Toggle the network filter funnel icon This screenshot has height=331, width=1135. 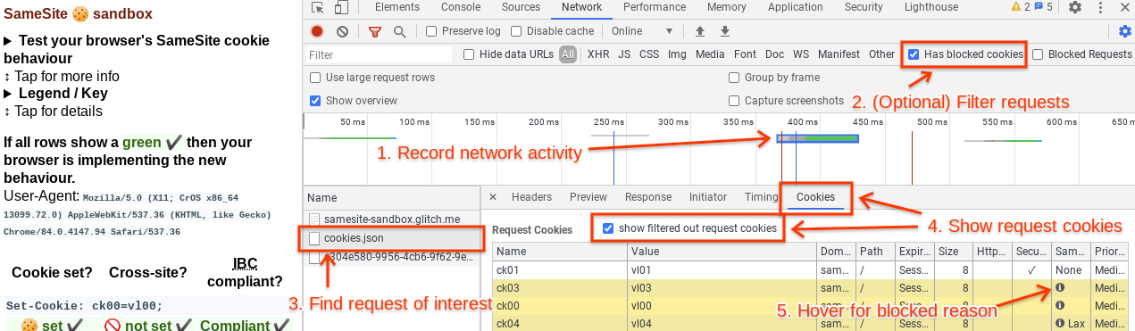[375, 31]
